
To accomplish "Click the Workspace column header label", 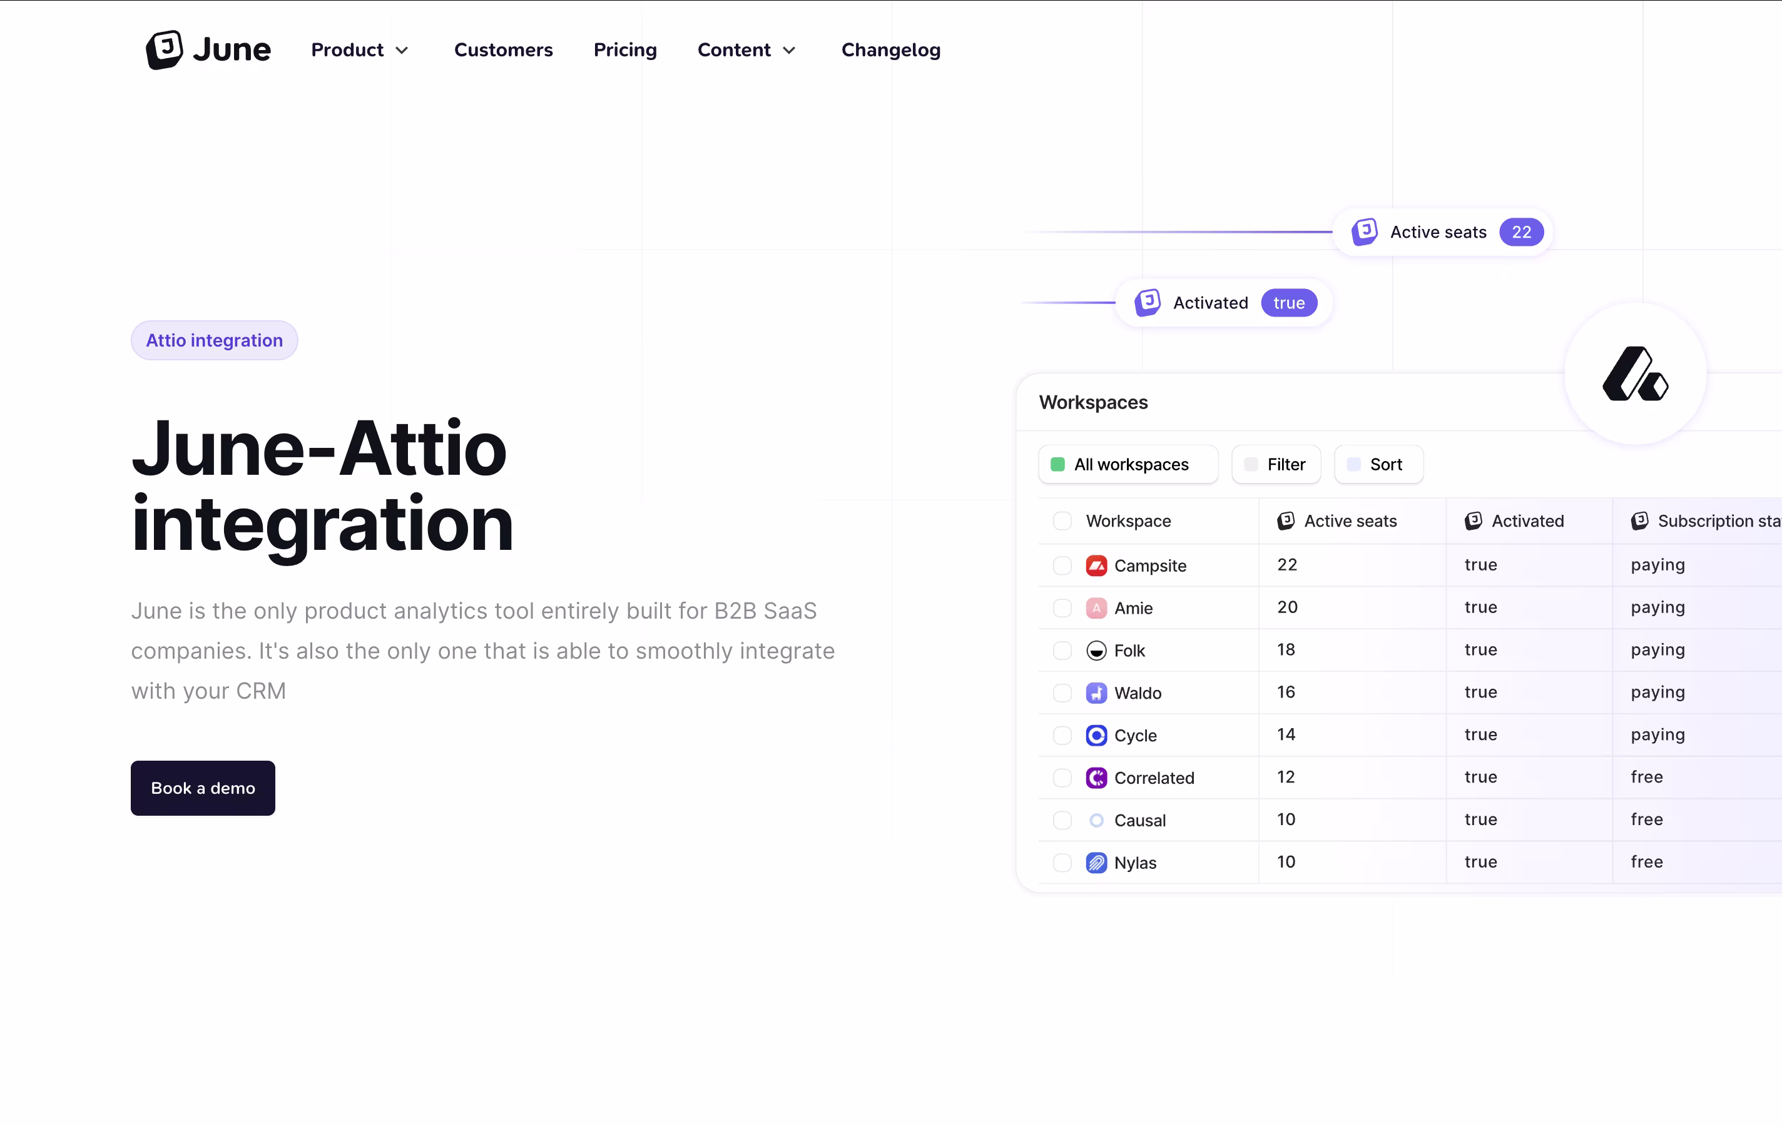I will tap(1128, 521).
